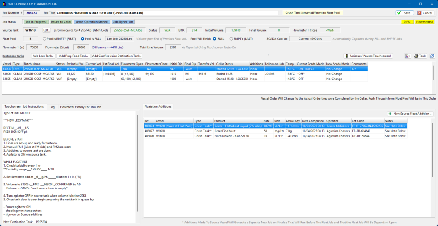Click Lot Code FR-FR-614640 cell
Image resolution: width=438 pixels, height=226 pixels.
click(x=367, y=131)
